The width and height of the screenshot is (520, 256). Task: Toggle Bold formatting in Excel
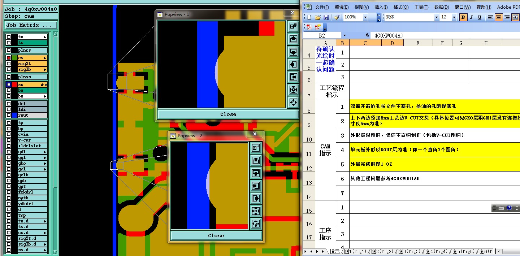tap(463, 17)
